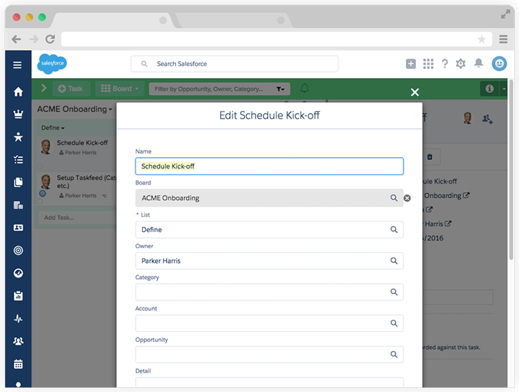Viewport: 519px width, 392px height.
Task: Clear the ACME Onboarding board selection
Action: (407, 198)
